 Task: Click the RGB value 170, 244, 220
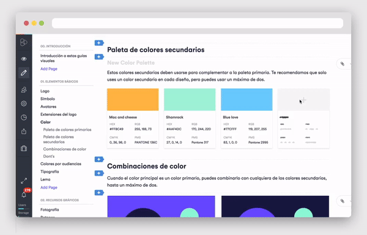201,129
